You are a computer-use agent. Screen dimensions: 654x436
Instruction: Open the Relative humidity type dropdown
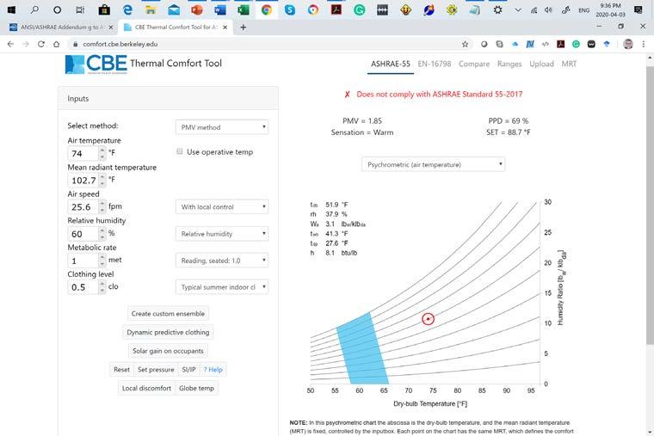222,234
